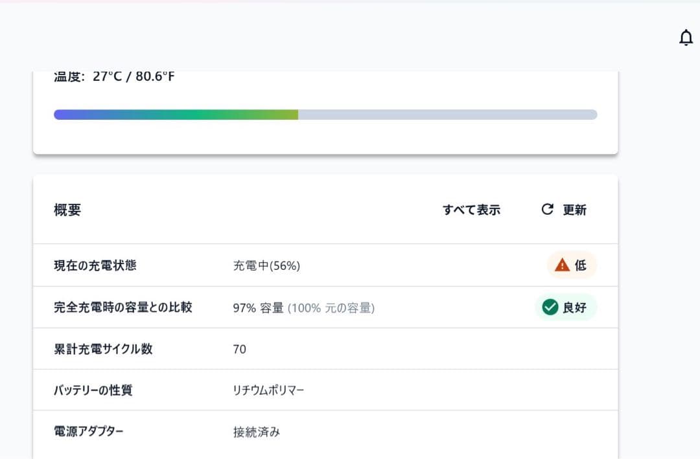
Task: Click the orange warning triangle icon
Action: point(562,265)
